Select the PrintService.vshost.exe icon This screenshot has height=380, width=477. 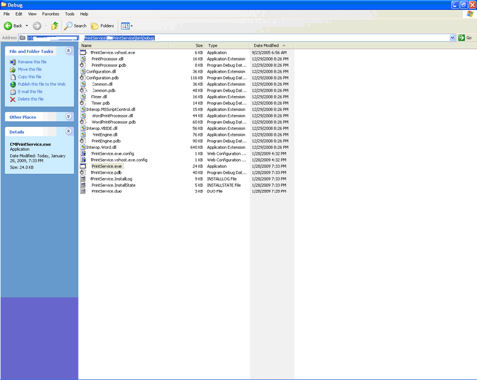click(83, 52)
